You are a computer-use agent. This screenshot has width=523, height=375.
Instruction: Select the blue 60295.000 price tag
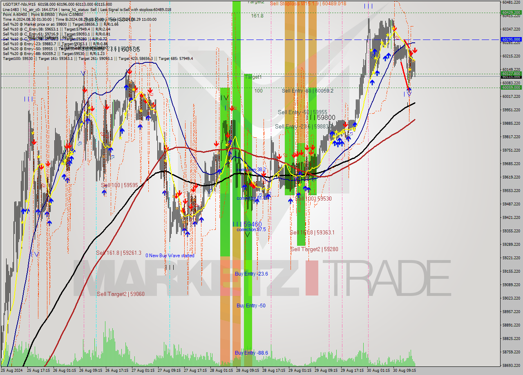tap(511, 40)
